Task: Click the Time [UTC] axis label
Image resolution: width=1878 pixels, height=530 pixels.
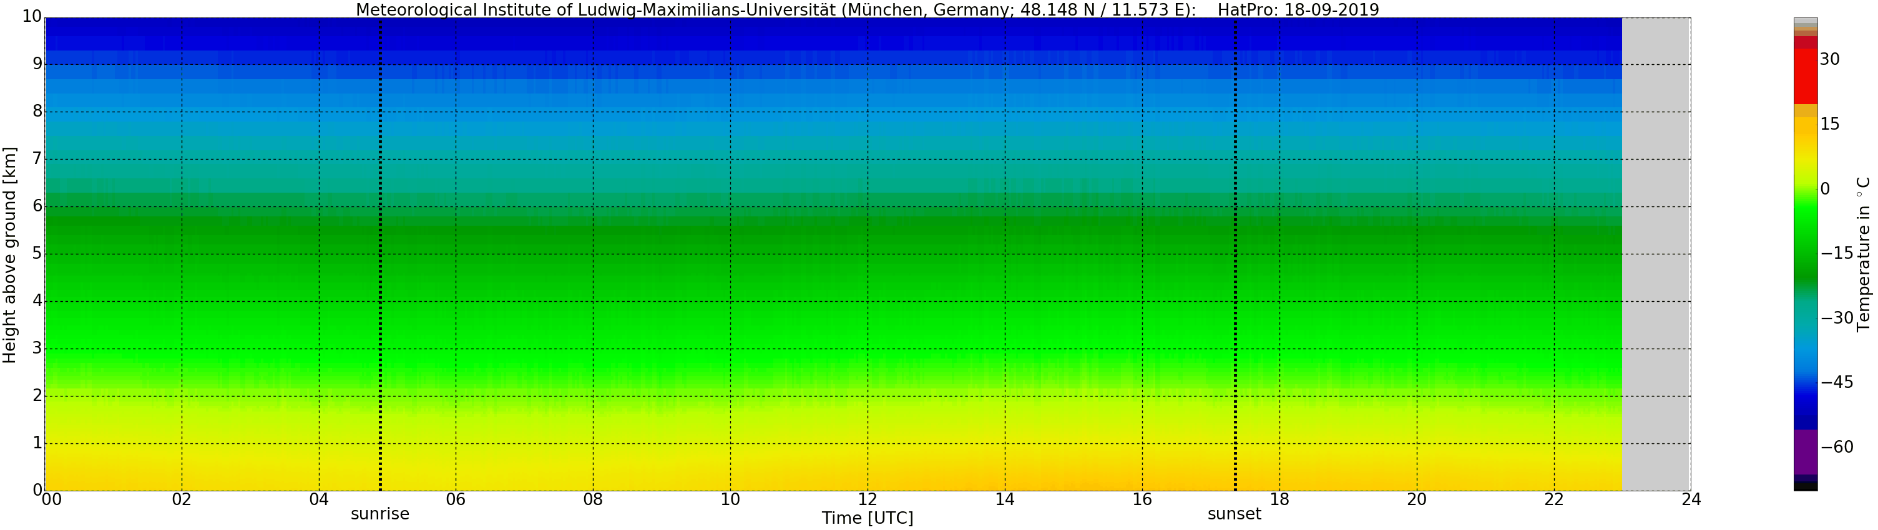Action: click(867, 518)
